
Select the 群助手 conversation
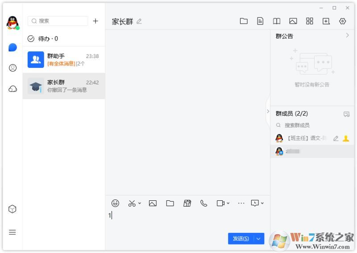64,59
